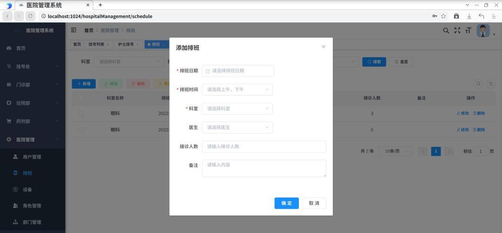Expand the 排班时间 dropdown
This screenshot has height=233, width=502.
point(237,90)
